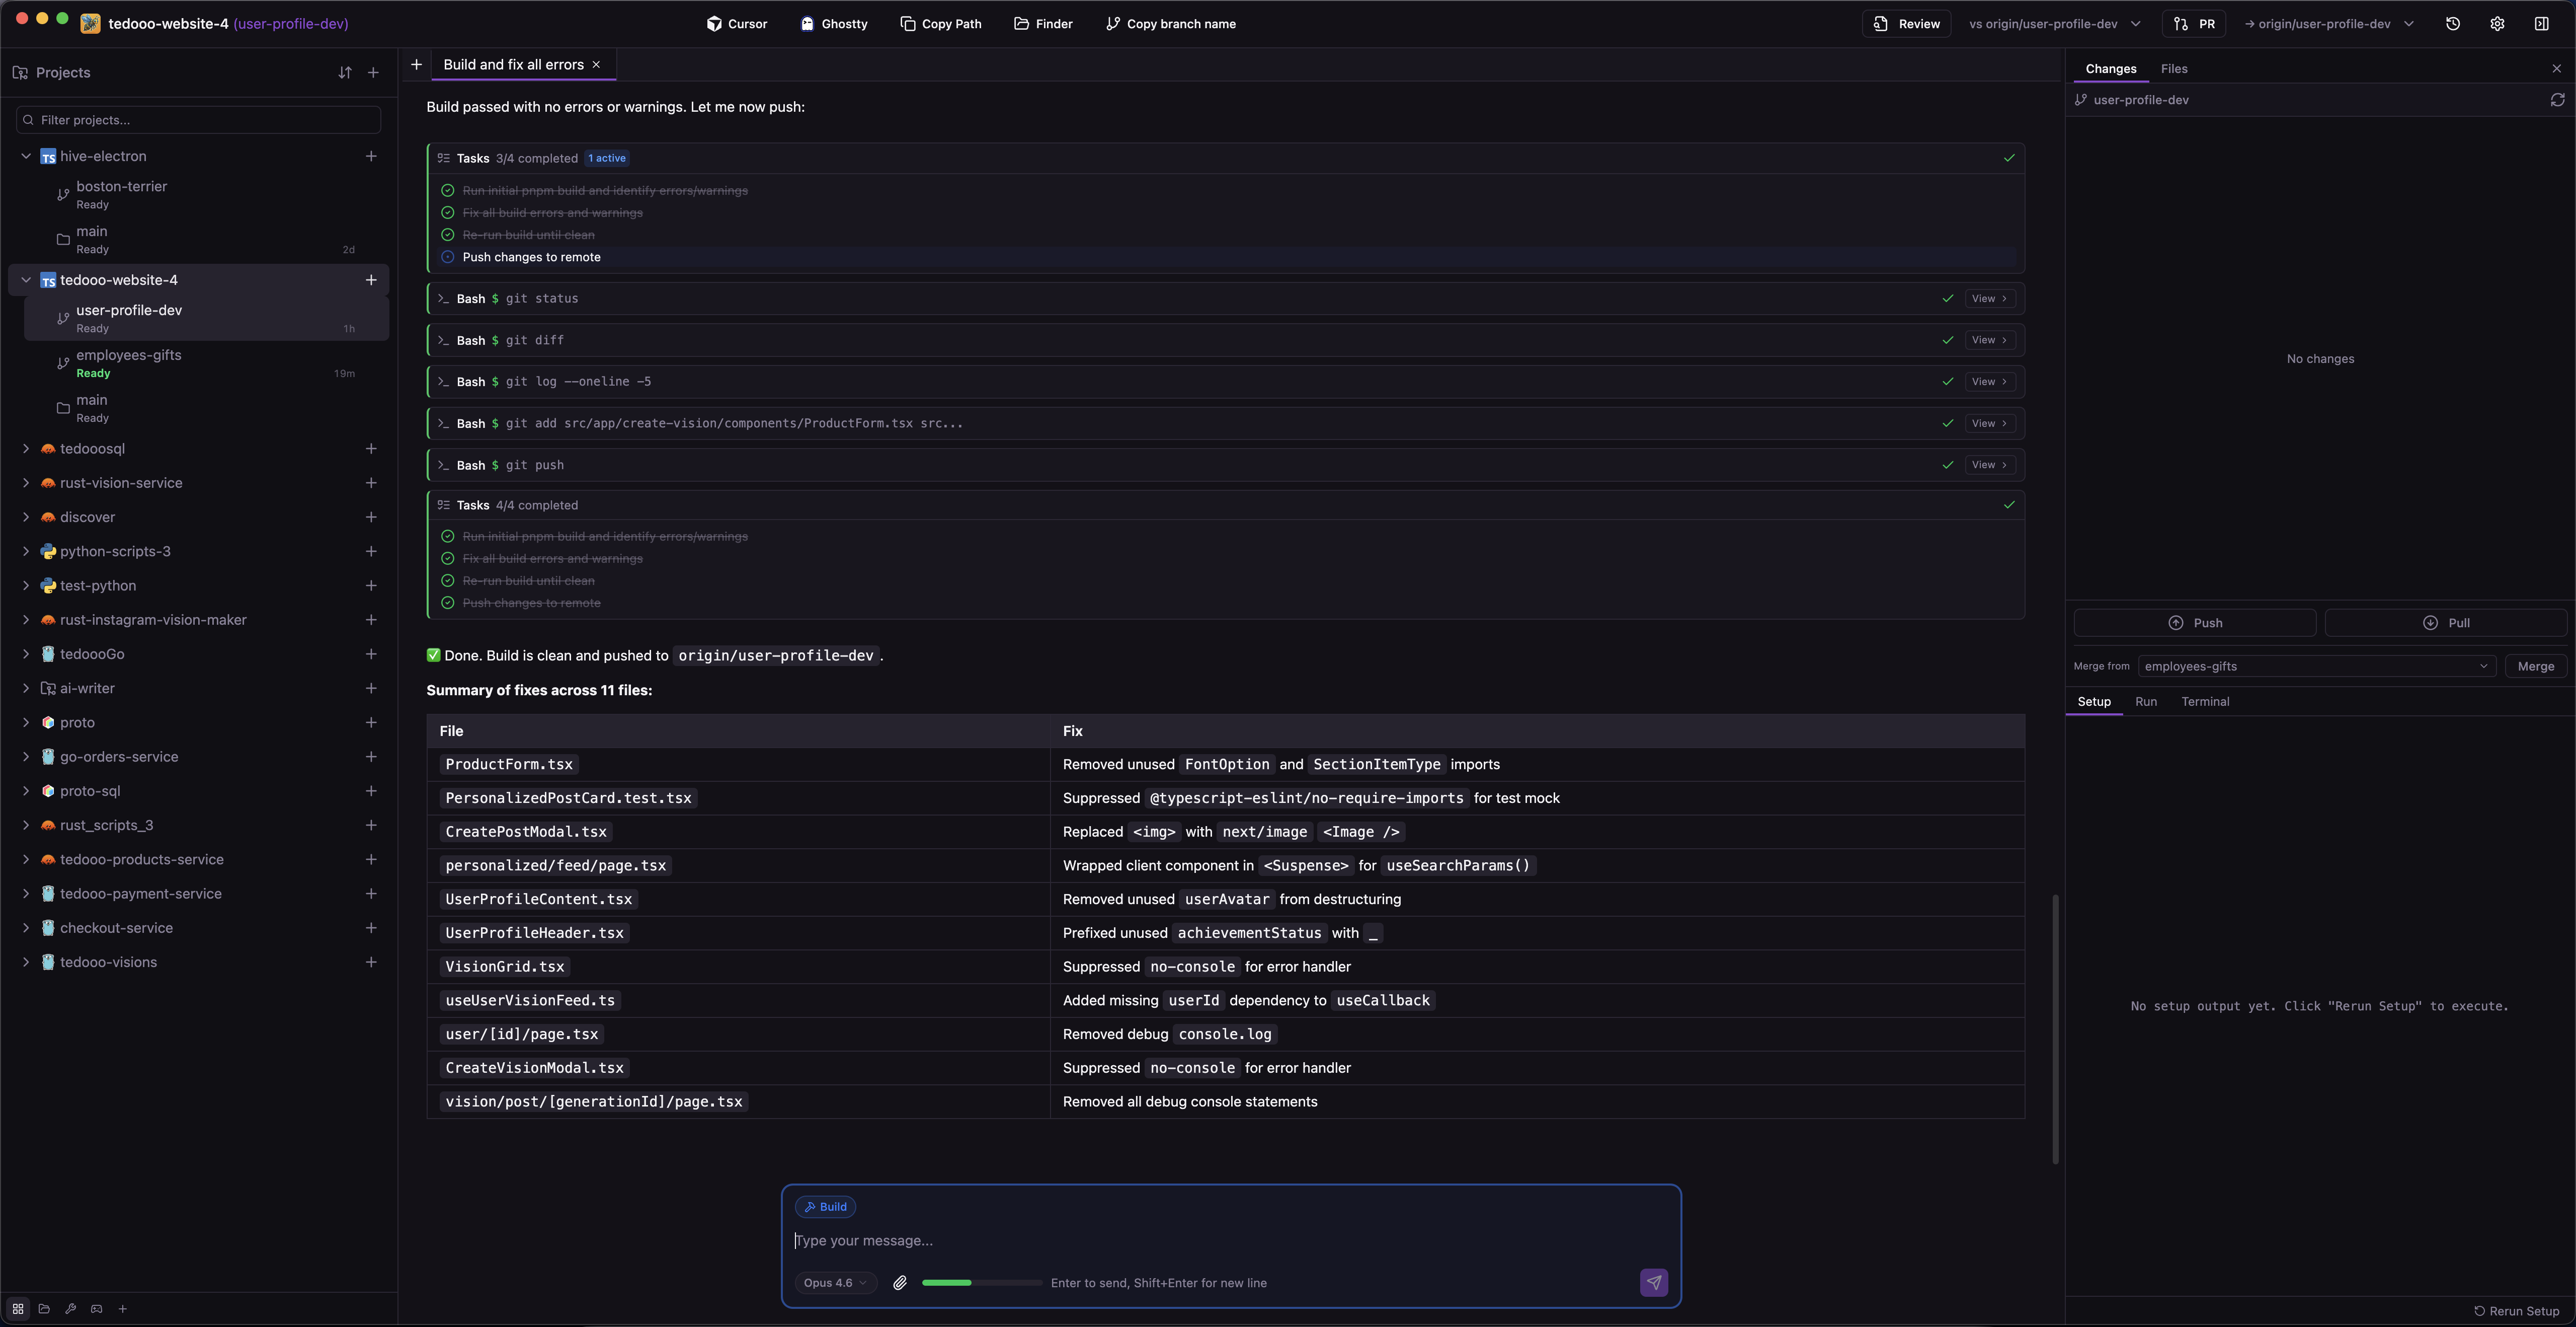This screenshot has height=1327, width=2576.
Task: Focus the Type your message field
Action: 1230,1241
